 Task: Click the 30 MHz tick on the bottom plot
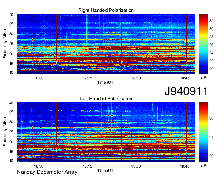[x=11, y=122]
